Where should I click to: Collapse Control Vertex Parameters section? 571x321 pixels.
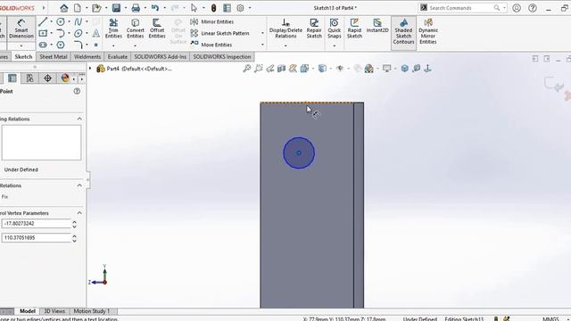coord(79,213)
